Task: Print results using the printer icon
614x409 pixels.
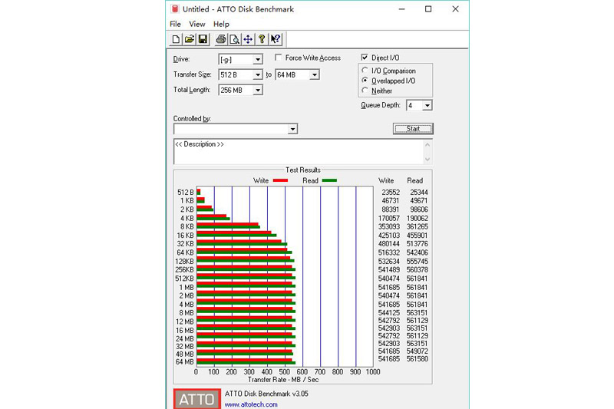Action: (221, 39)
